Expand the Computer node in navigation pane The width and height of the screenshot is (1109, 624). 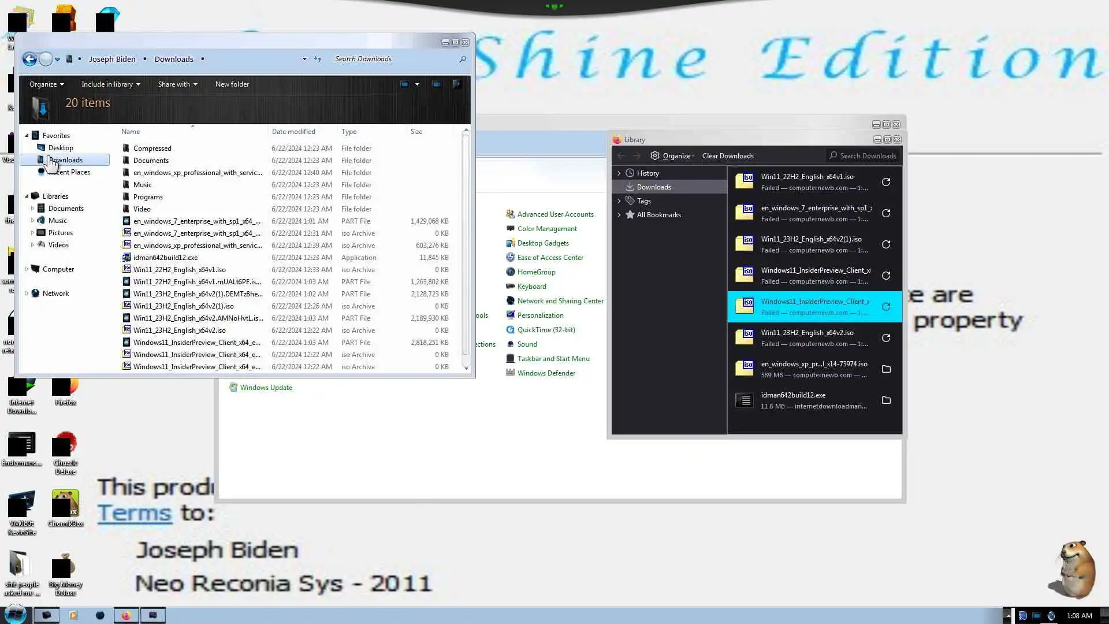(x=27, y=269)
